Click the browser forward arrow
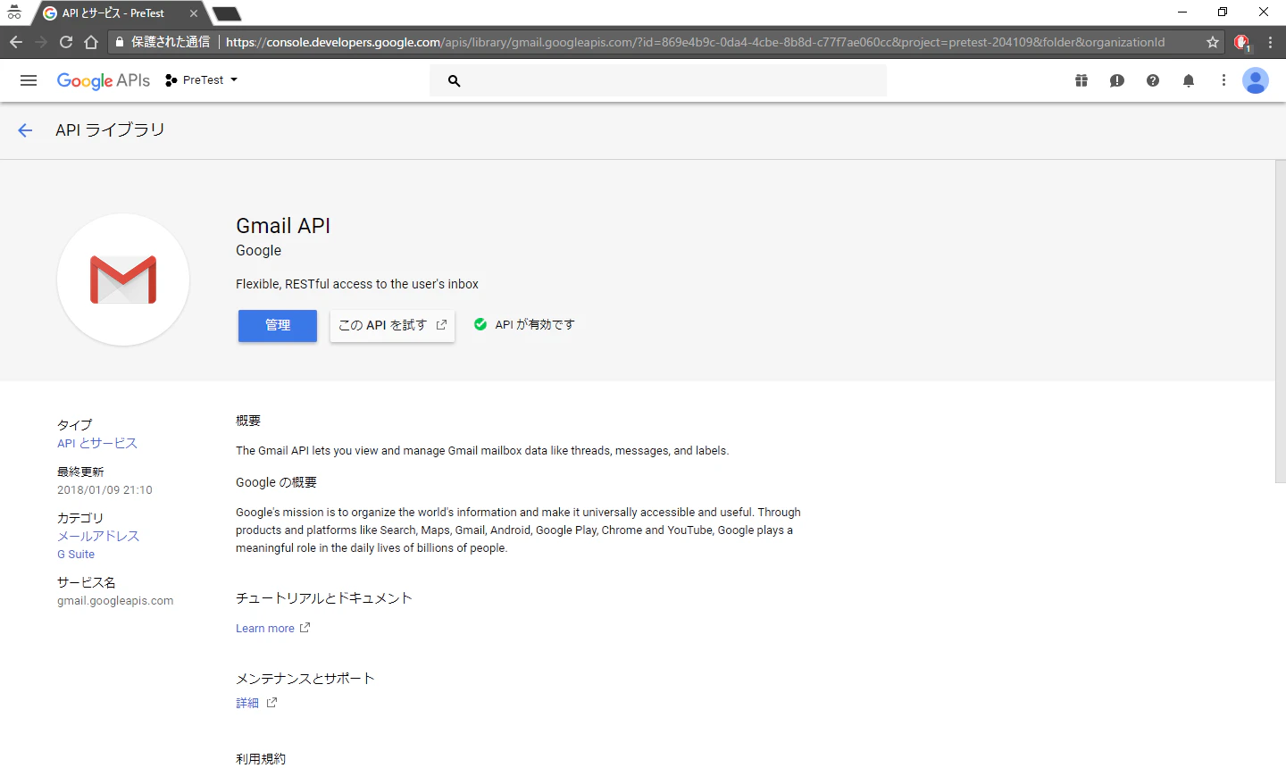 (x=41, y=42)
